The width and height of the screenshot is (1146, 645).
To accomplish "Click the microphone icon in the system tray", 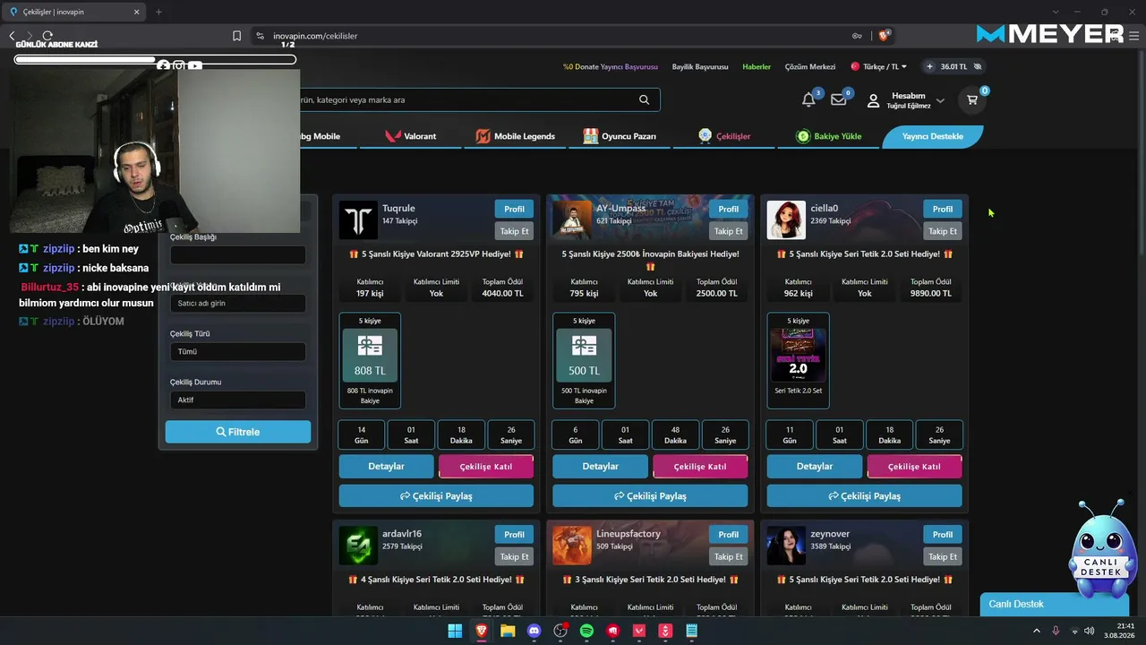I will click(1056, 631).
